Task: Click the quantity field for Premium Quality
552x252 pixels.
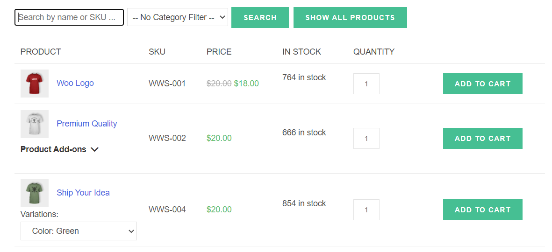Action: pyautogui.click(x=366, y=139)
